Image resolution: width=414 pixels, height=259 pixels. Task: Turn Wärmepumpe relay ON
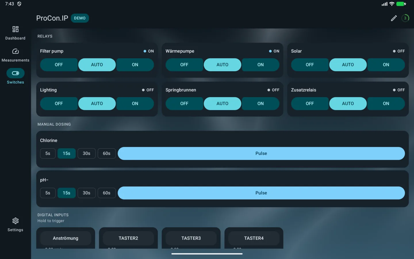point(260,65)
